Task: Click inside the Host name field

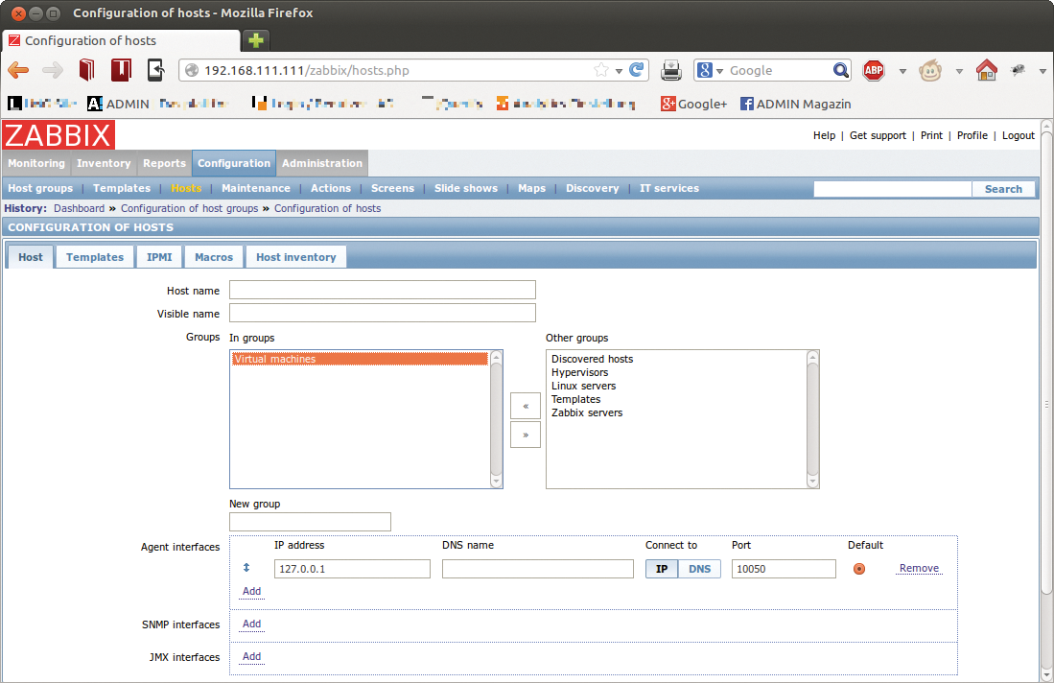Action: pos(382,290)
